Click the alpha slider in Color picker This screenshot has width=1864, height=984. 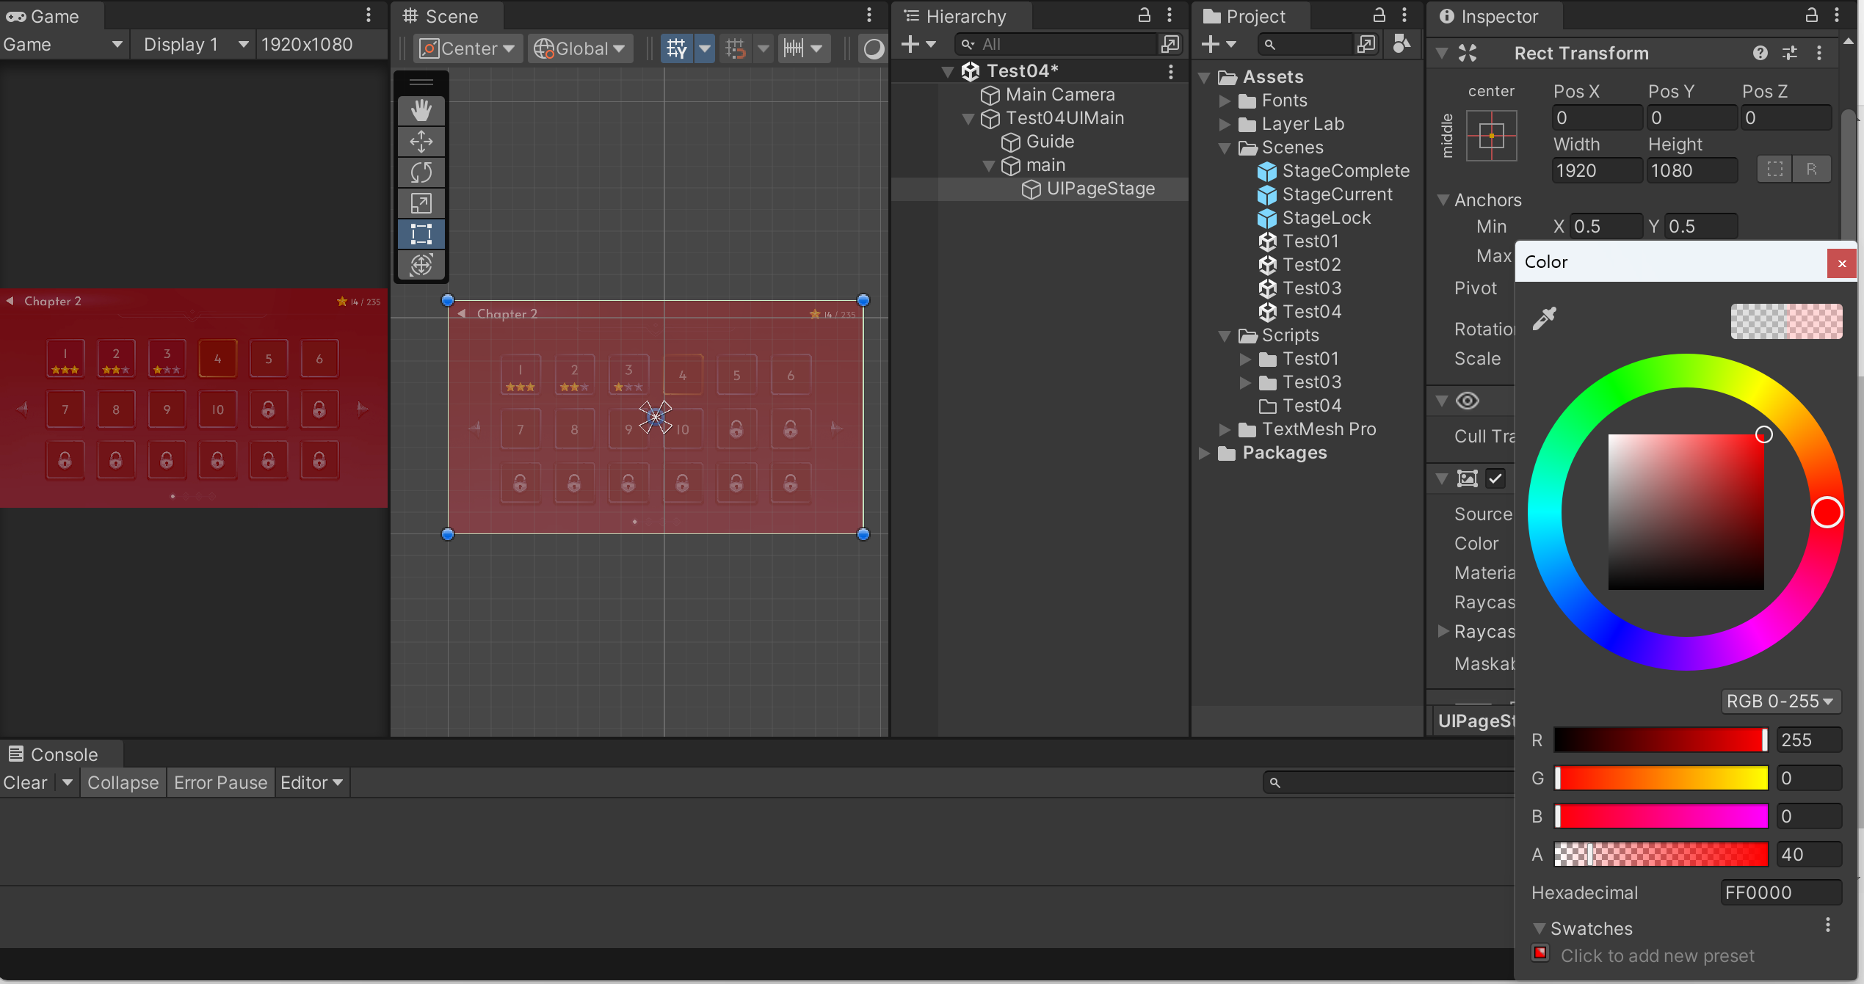(x=1661, y=854)
